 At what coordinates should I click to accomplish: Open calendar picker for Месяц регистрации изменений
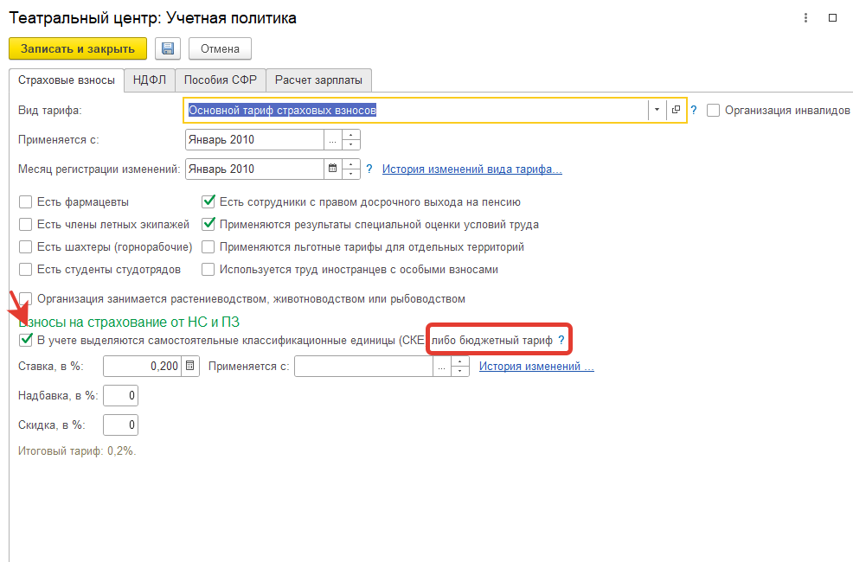(x=332, y=169)
